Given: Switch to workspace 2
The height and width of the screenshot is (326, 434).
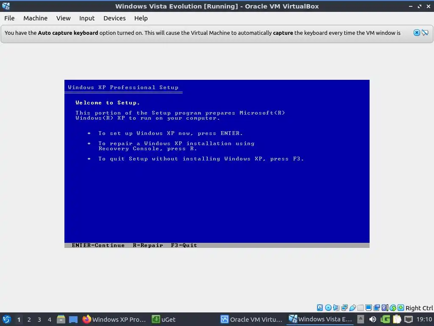Looking at the screenshot, I should [29, 320].
